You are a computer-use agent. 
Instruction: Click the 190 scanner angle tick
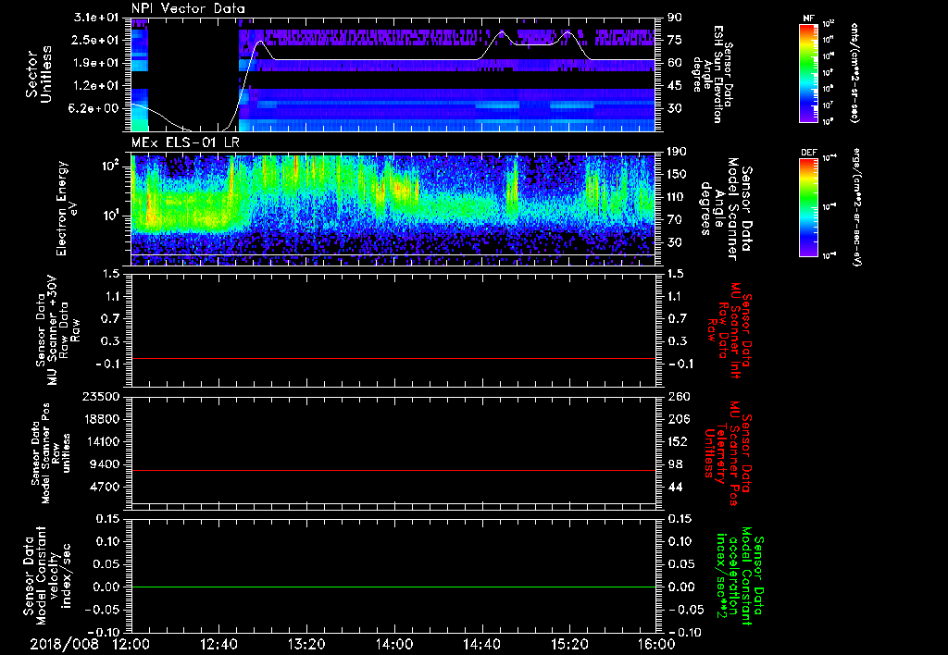(678, 152)
